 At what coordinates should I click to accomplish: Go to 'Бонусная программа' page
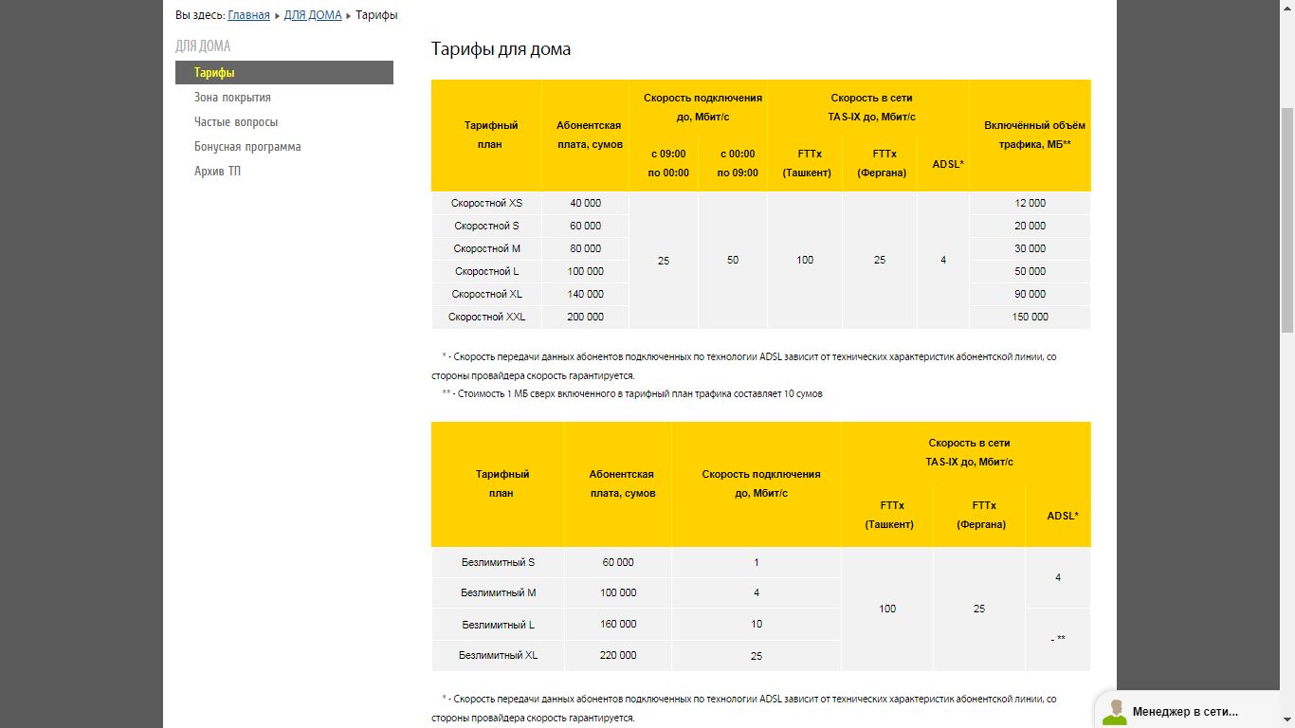(247, 147)
